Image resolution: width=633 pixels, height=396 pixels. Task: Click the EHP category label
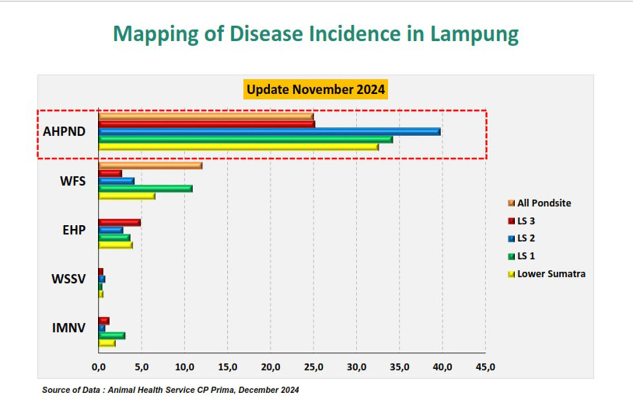(x=74, y=230)
